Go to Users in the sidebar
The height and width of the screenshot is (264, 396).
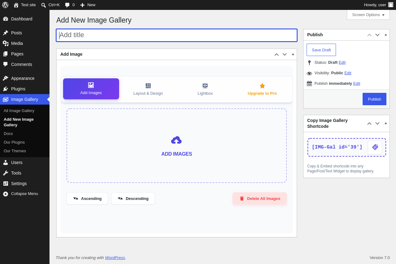(25, 162)
